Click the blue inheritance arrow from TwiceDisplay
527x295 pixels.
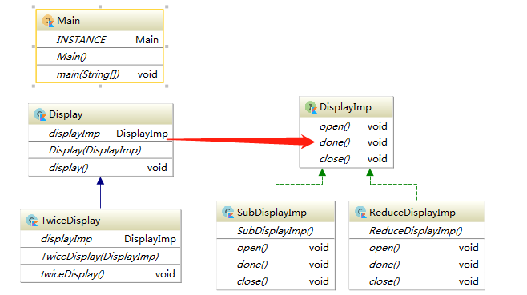coord(100,193)
